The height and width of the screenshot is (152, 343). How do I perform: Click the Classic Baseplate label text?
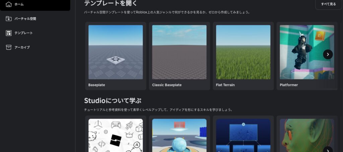point(167,85)
